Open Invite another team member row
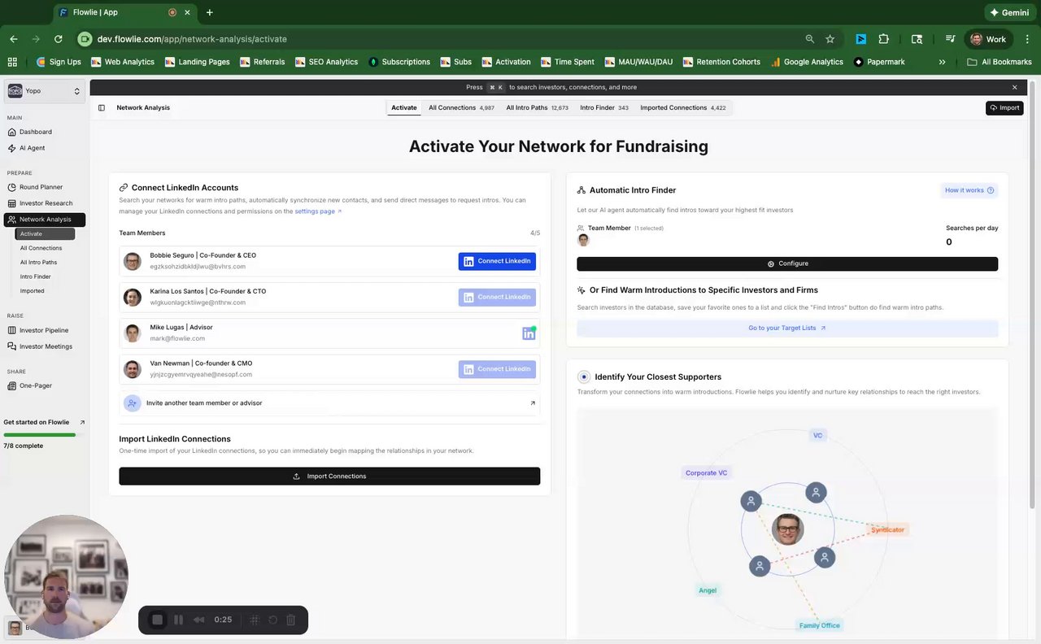 (x=329, y=402)
